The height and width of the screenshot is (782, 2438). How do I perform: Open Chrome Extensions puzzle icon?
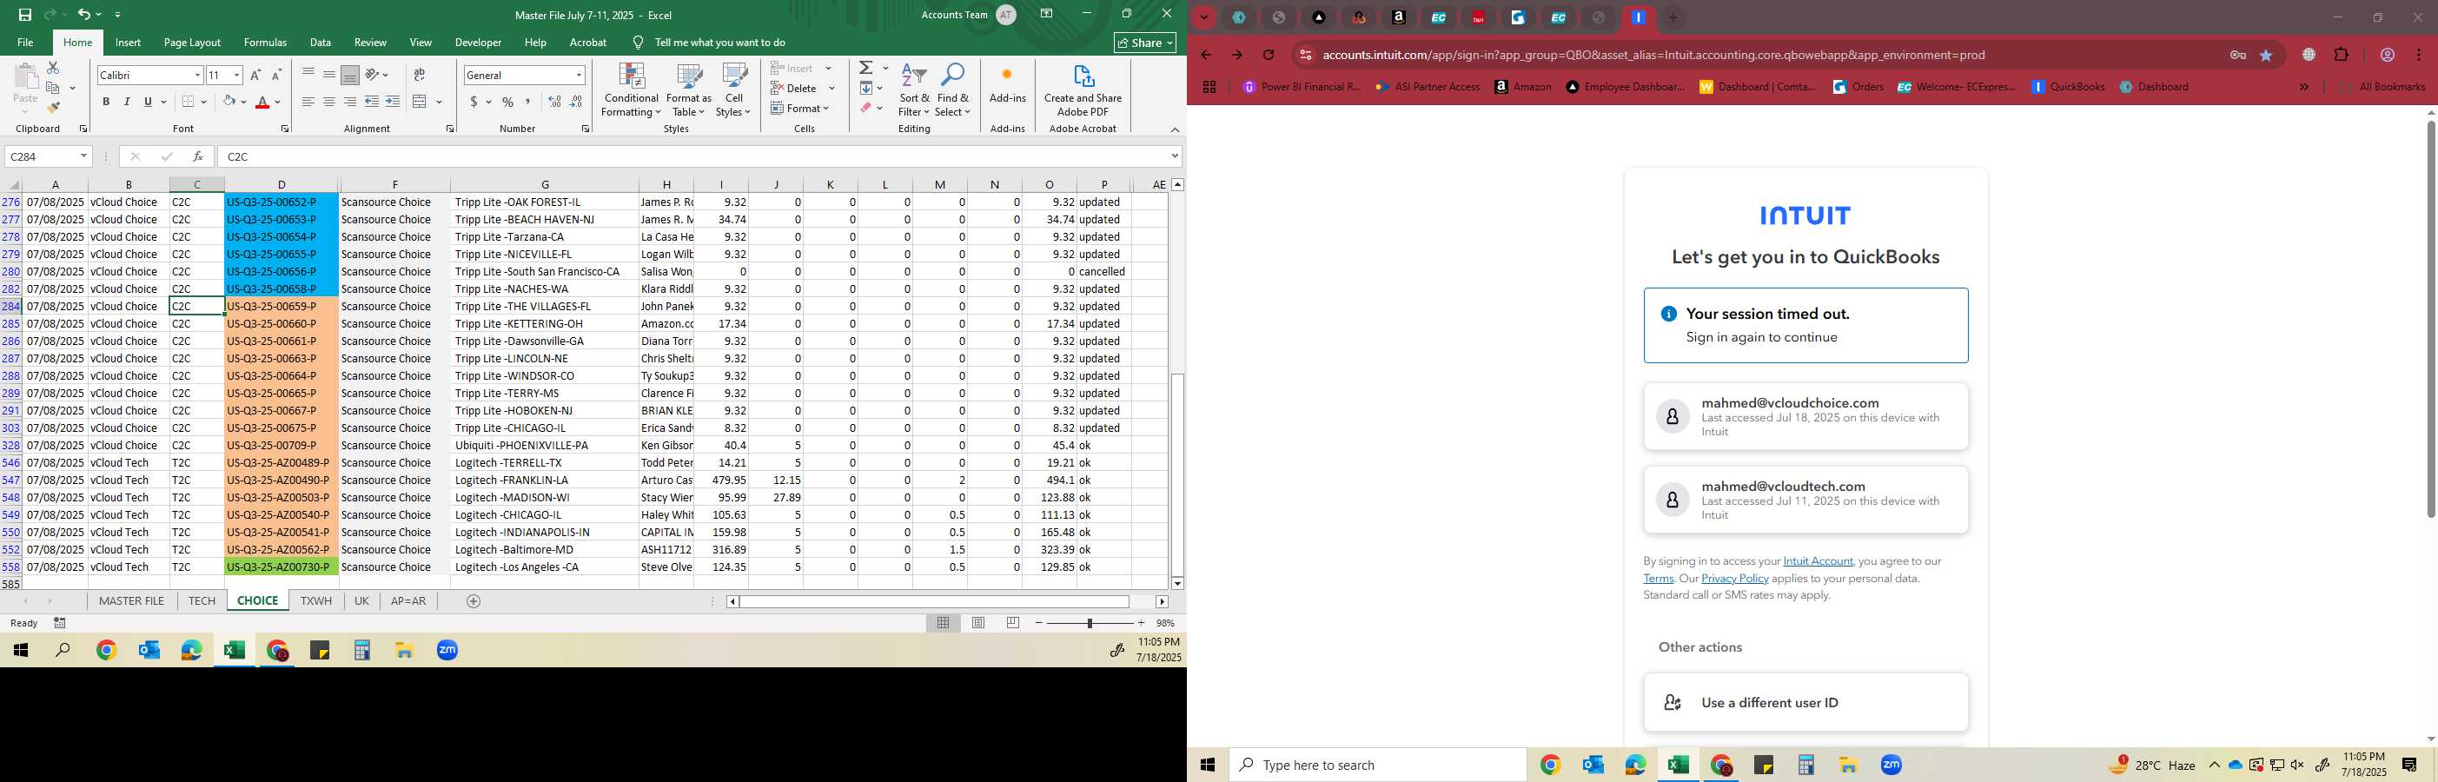click(2342, 55)
